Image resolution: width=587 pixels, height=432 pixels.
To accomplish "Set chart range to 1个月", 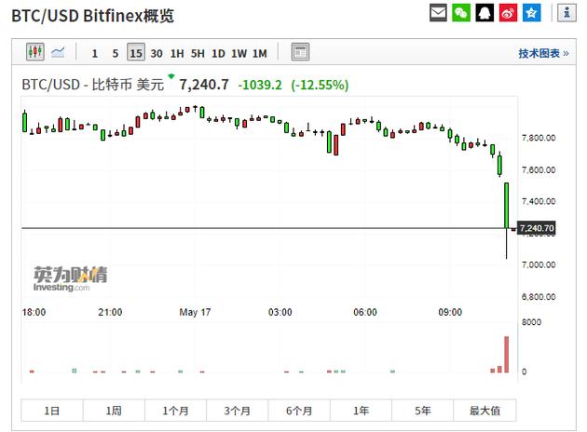I will point(175,411).
